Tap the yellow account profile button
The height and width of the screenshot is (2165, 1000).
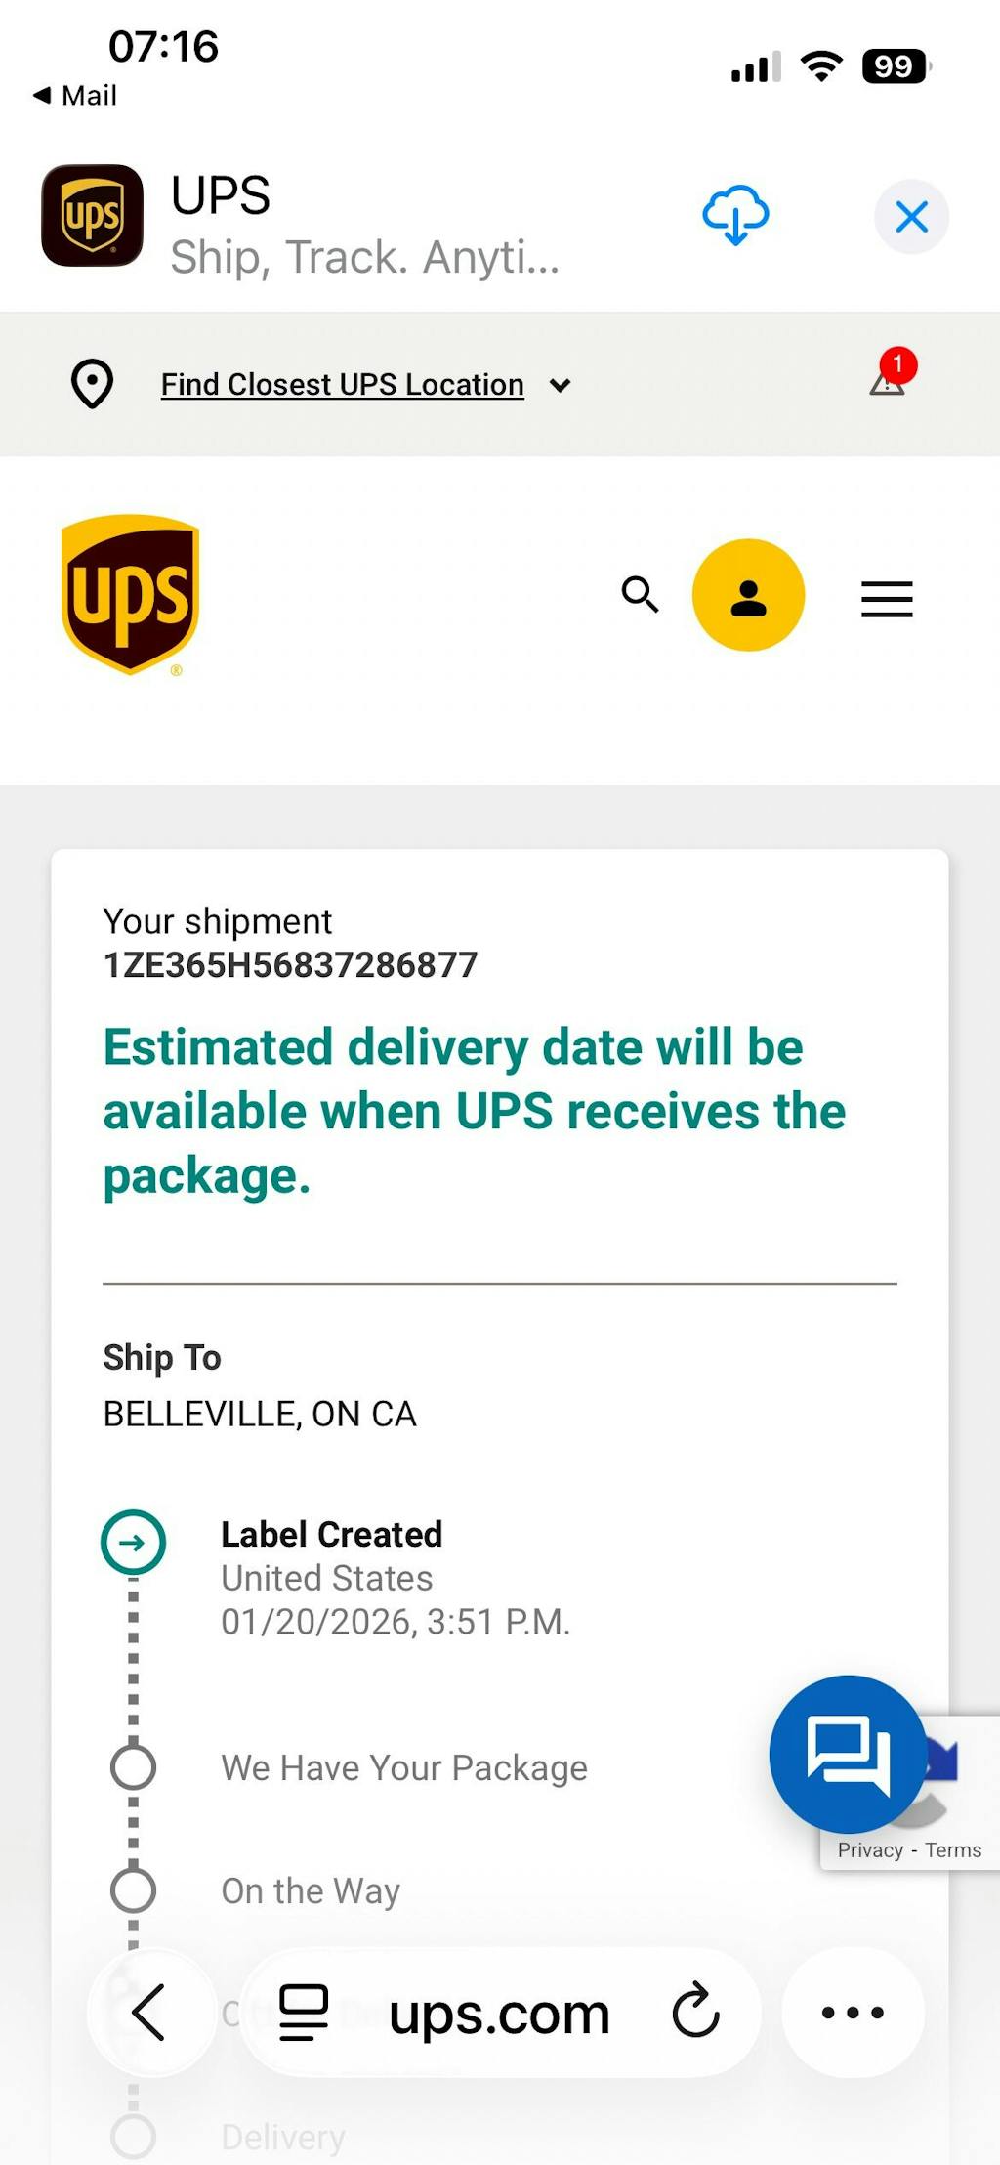(x=748, y=595)
